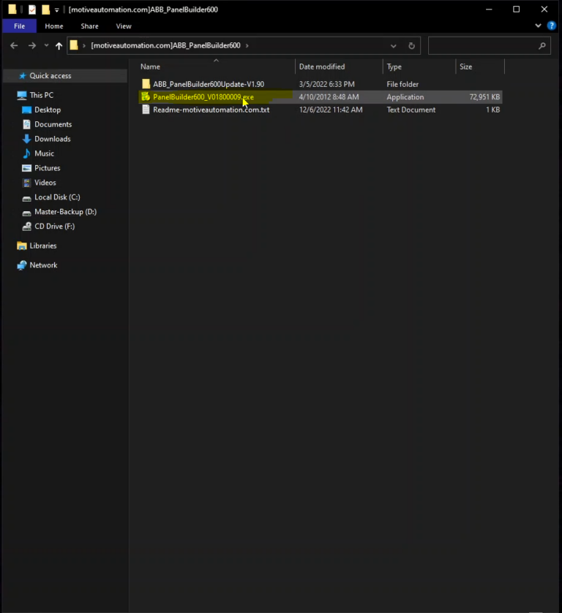
Task: Select ABB_PanelBuilder600Update-V1.90 folder
Action: (208, 84)
